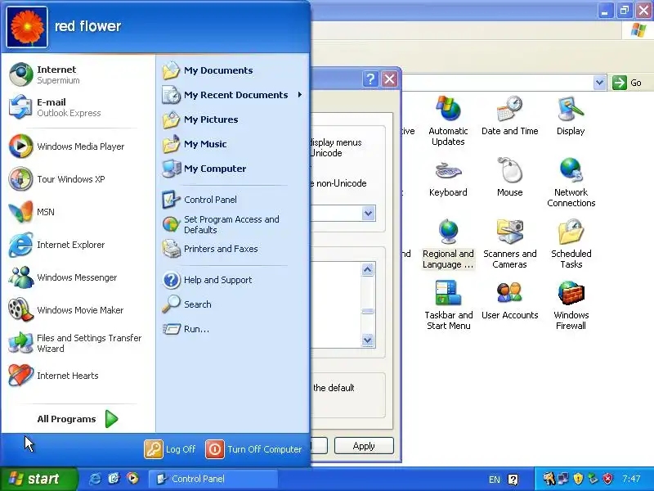Open Windows Firewall icon
The image size is (654, 491).
tap(571, 305)
